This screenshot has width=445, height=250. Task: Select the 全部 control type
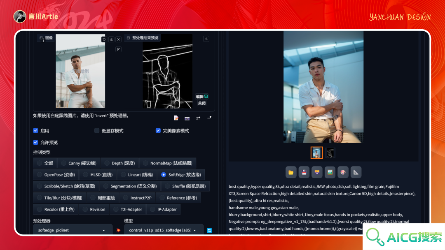45,163
